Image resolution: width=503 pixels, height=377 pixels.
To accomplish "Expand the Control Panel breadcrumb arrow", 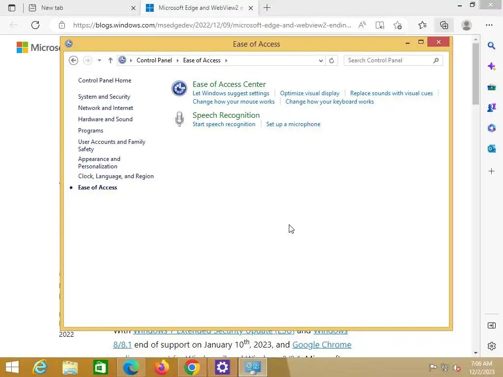I will click(177, 60).
